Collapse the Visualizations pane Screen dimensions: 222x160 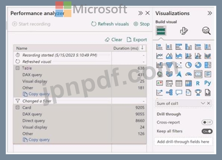(210, 13)
